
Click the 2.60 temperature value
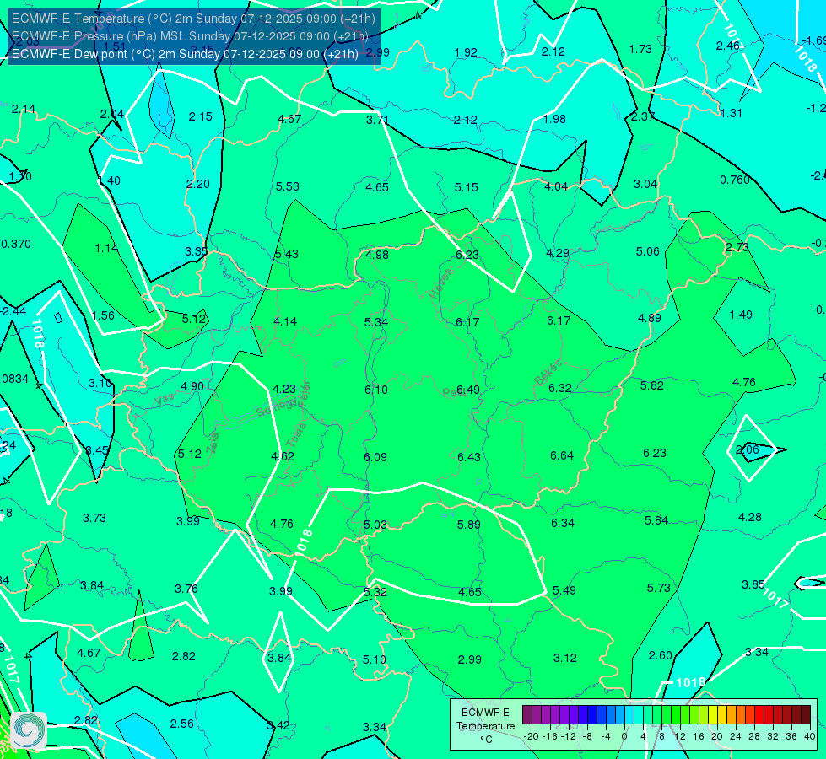[x=660, y=656]
